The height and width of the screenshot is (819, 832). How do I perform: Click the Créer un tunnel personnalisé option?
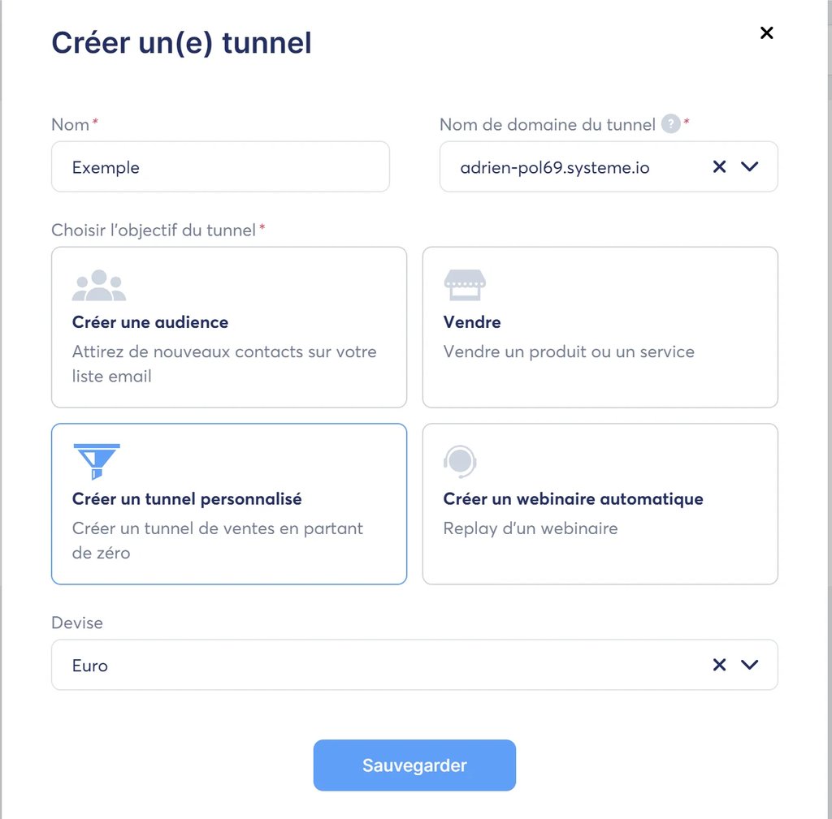pyautogui.click(x=228, y=503)
